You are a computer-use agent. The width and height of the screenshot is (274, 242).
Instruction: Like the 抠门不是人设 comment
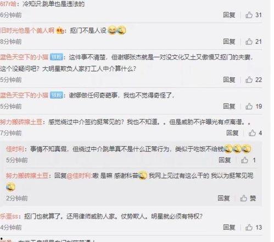pyautogui.click(x=249, y=42)
